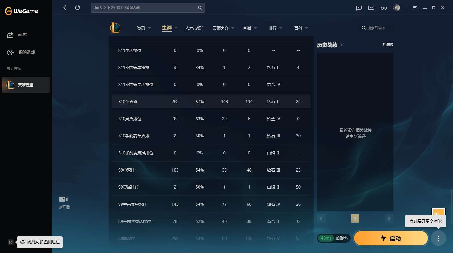Select the S9季前赛灵活排位 row
This screenshot has height=253, width=453.
click(211, 221)
